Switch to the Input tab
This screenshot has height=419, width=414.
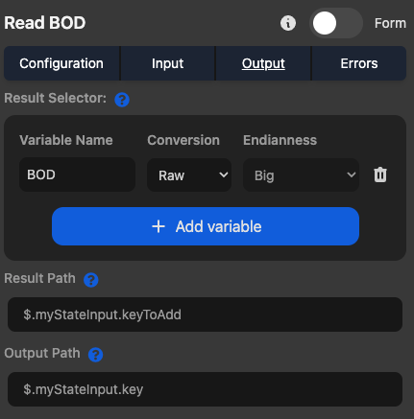tap(167, 63)
